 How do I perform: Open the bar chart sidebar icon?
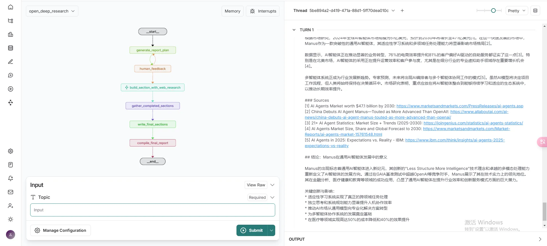click(x=11, y=34)
